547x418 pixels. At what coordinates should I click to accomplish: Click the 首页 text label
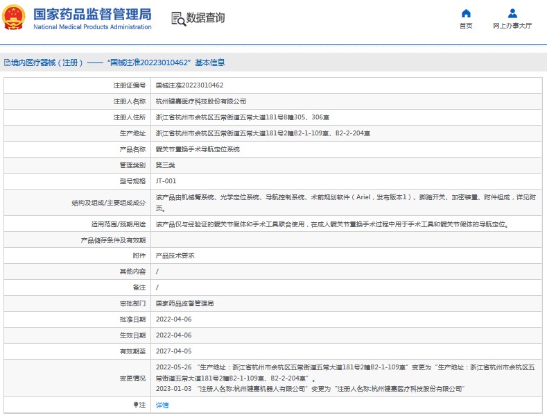pyautogui.click(x=466, y=26)
